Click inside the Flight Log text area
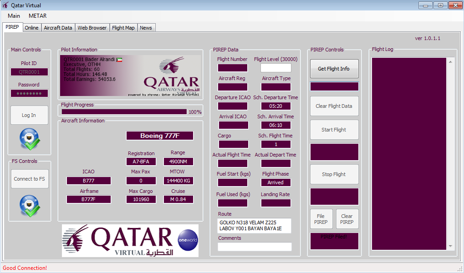Screen dimensions: 464x273 409,154
